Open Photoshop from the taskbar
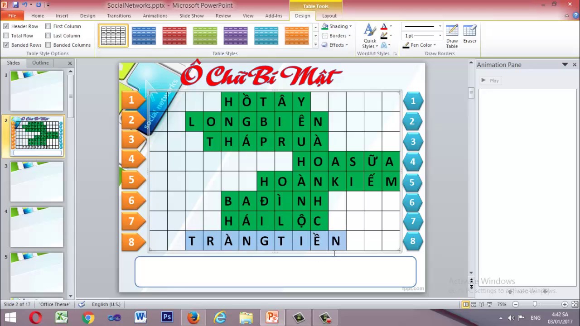The width and height of the screenshot is (580, 326). tap(167, 317)
